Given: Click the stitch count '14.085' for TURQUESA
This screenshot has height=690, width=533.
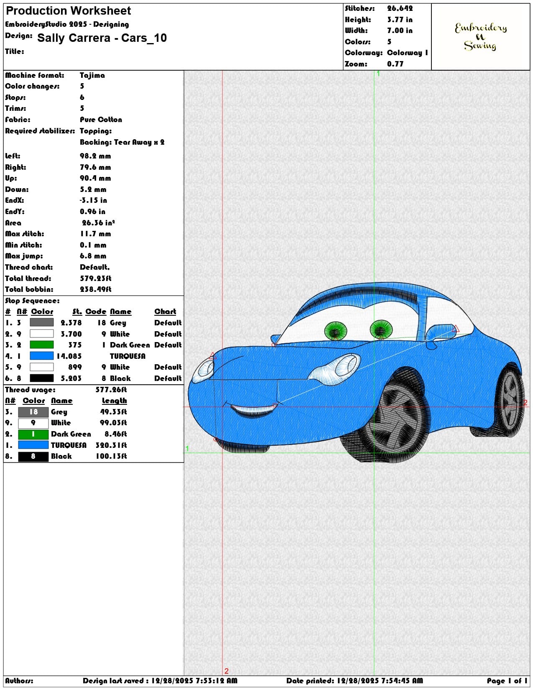Looking at the screenshot, I should (69, 356).
